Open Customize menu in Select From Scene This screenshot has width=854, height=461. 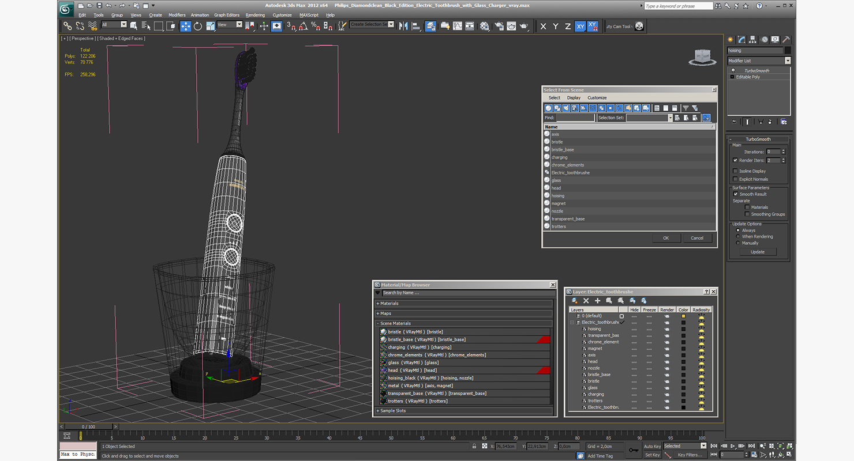(x=597, y=98)
